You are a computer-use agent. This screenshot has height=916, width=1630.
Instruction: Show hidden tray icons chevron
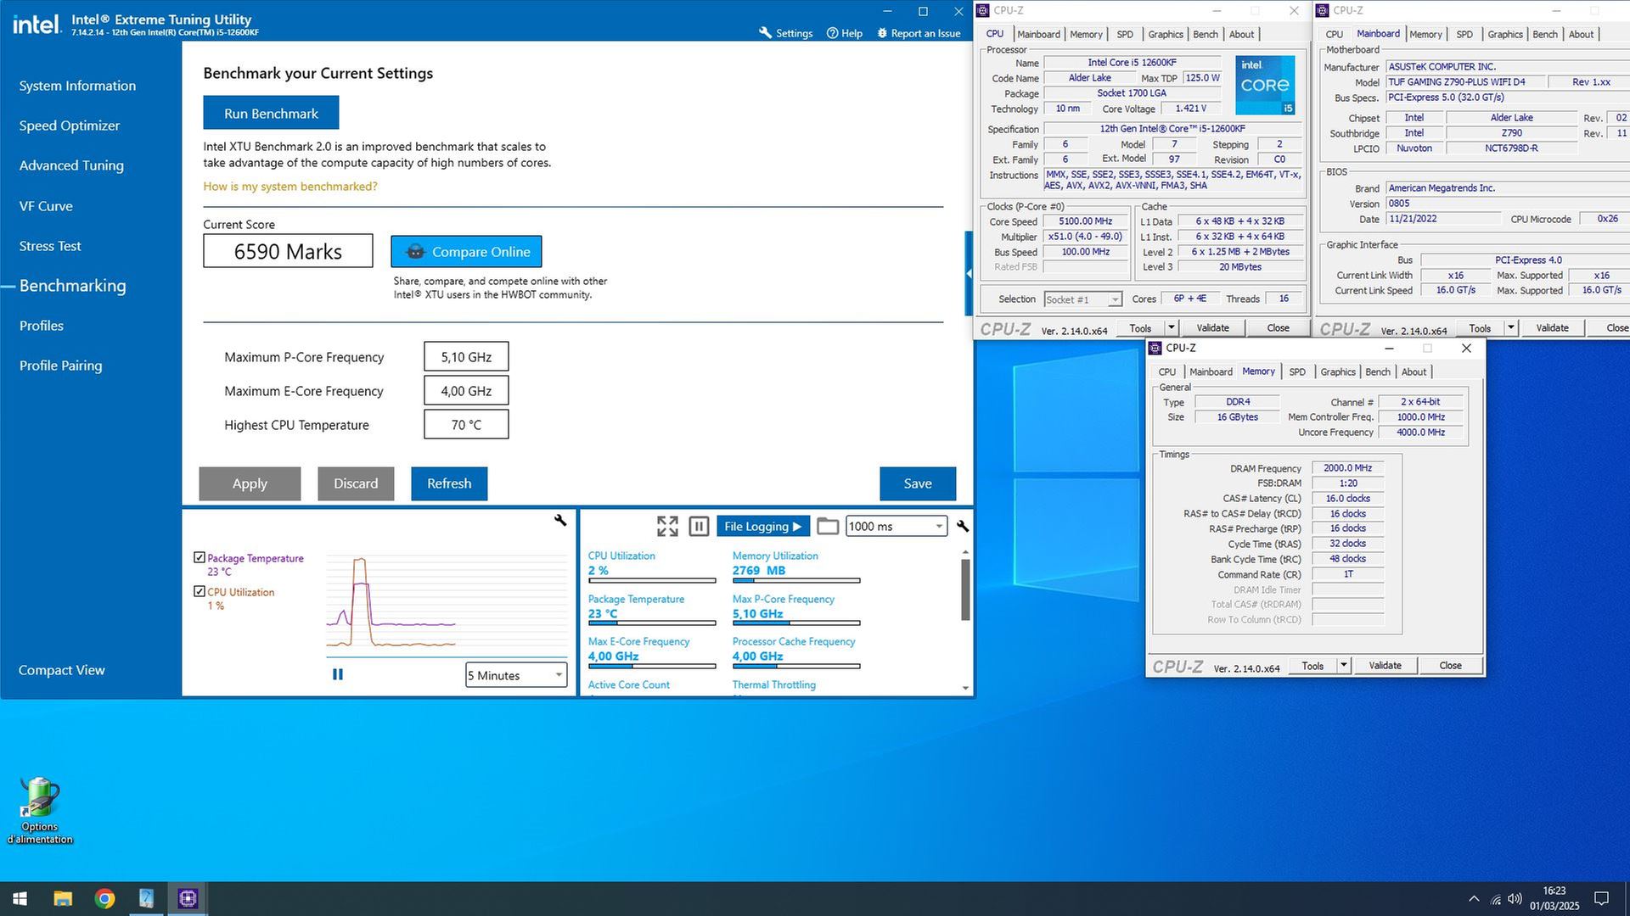1474,898
